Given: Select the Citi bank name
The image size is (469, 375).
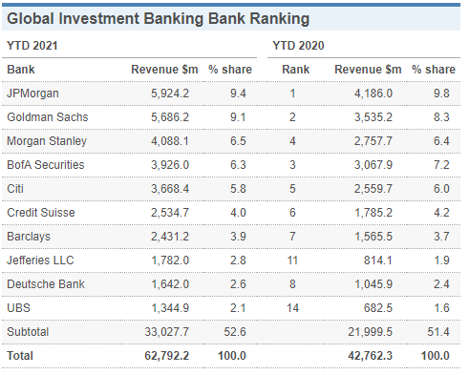Looking at the screenshot, I should coord(15,189).
